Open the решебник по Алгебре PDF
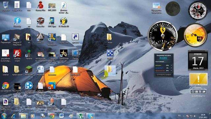The height and width of the screenshot is (119, 211). coord(6,56)
